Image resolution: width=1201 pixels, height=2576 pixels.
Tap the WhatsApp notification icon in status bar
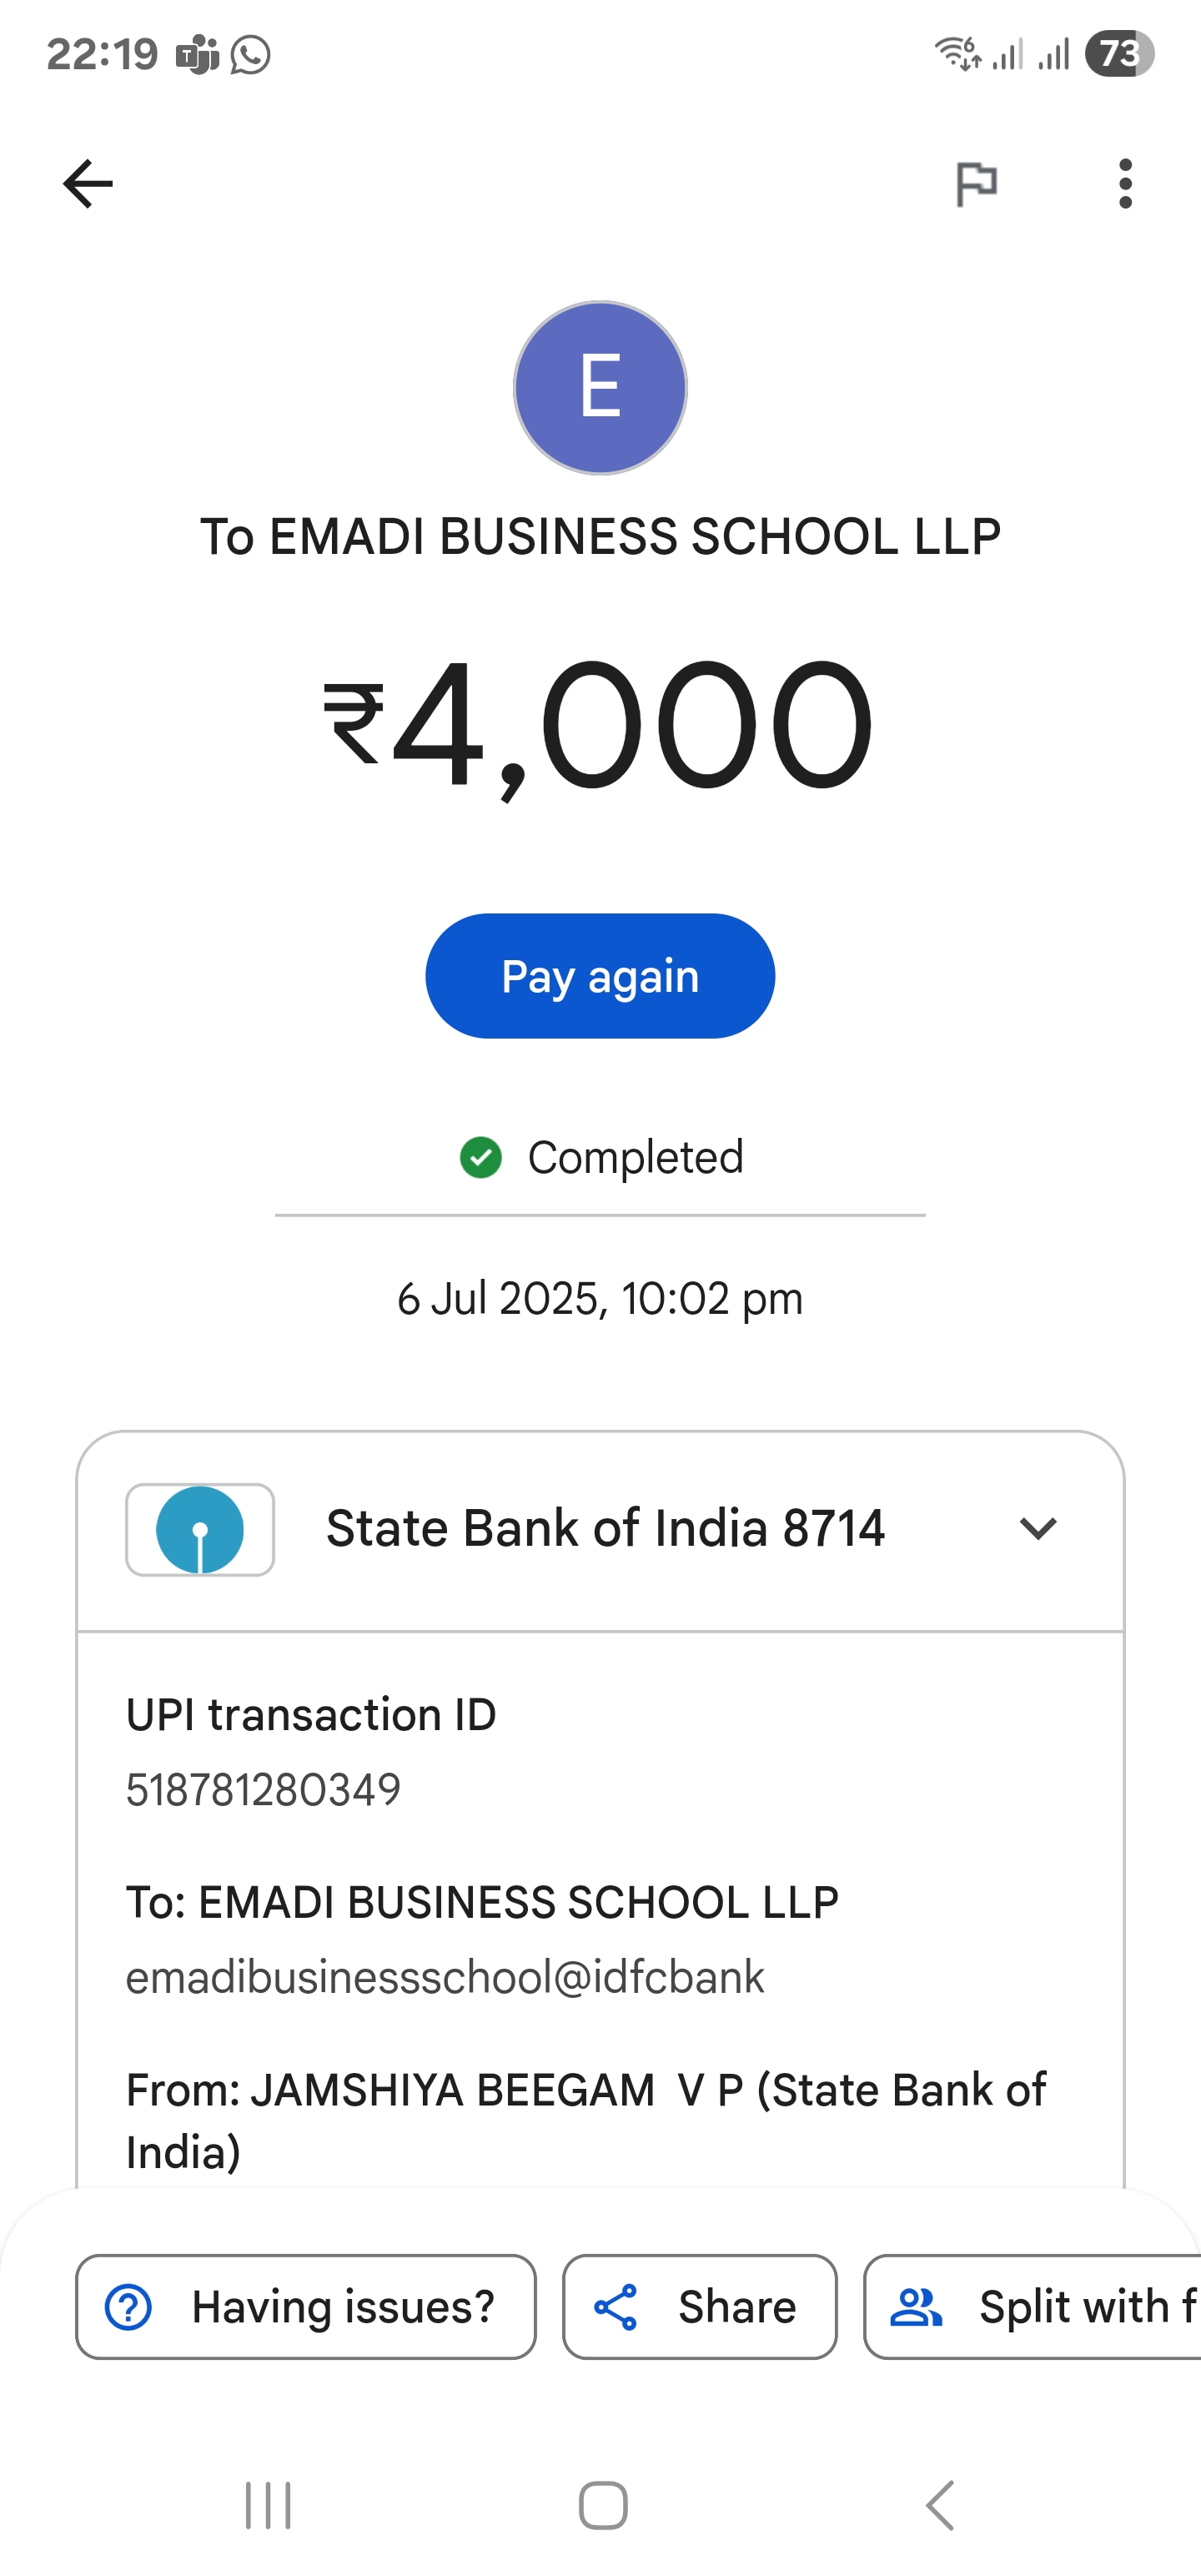click(x=250, y=54)
